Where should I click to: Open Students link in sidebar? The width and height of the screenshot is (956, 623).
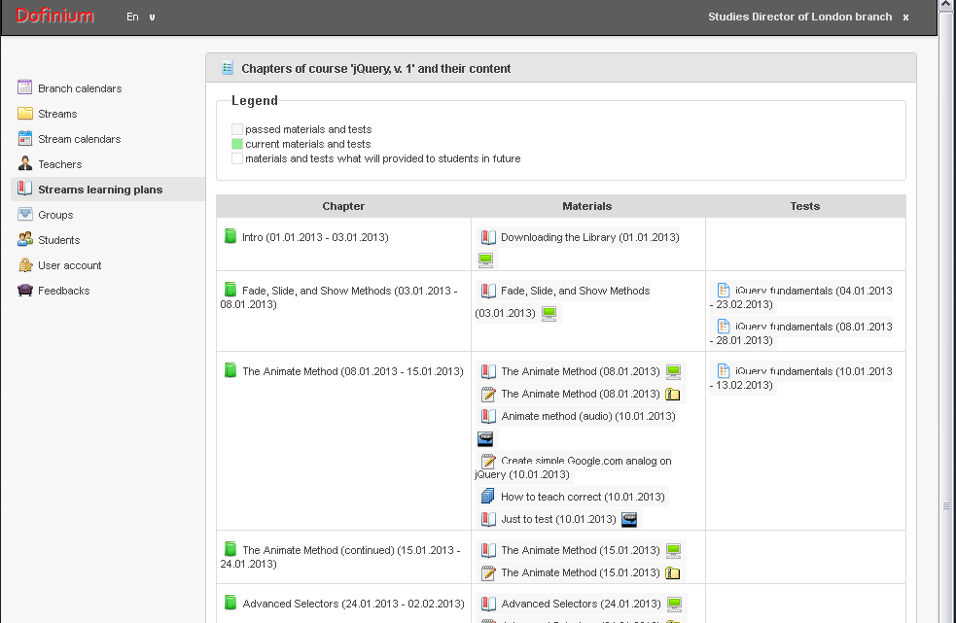pos(58,240)
